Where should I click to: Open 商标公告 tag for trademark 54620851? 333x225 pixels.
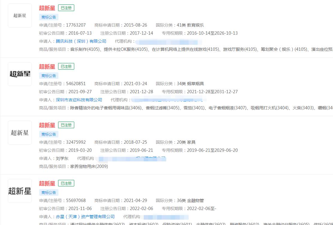click(49, 76)
